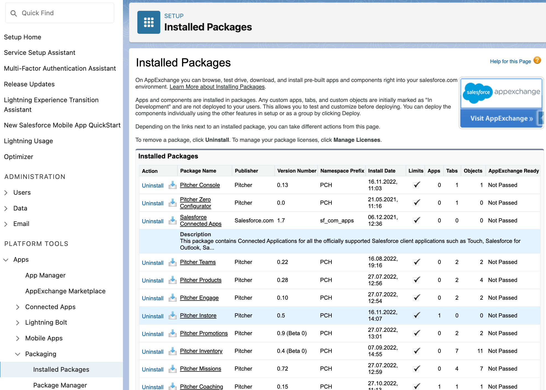This screenshot has height=390, width=546.
Task: Expand the Users section in sidebar
Action: pos(6,193)
